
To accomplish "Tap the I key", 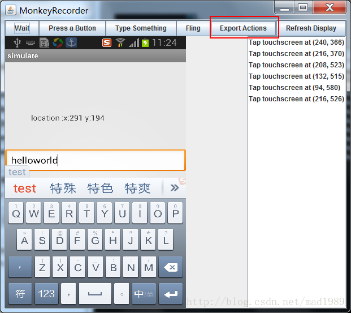I will (x=140, y=213).
